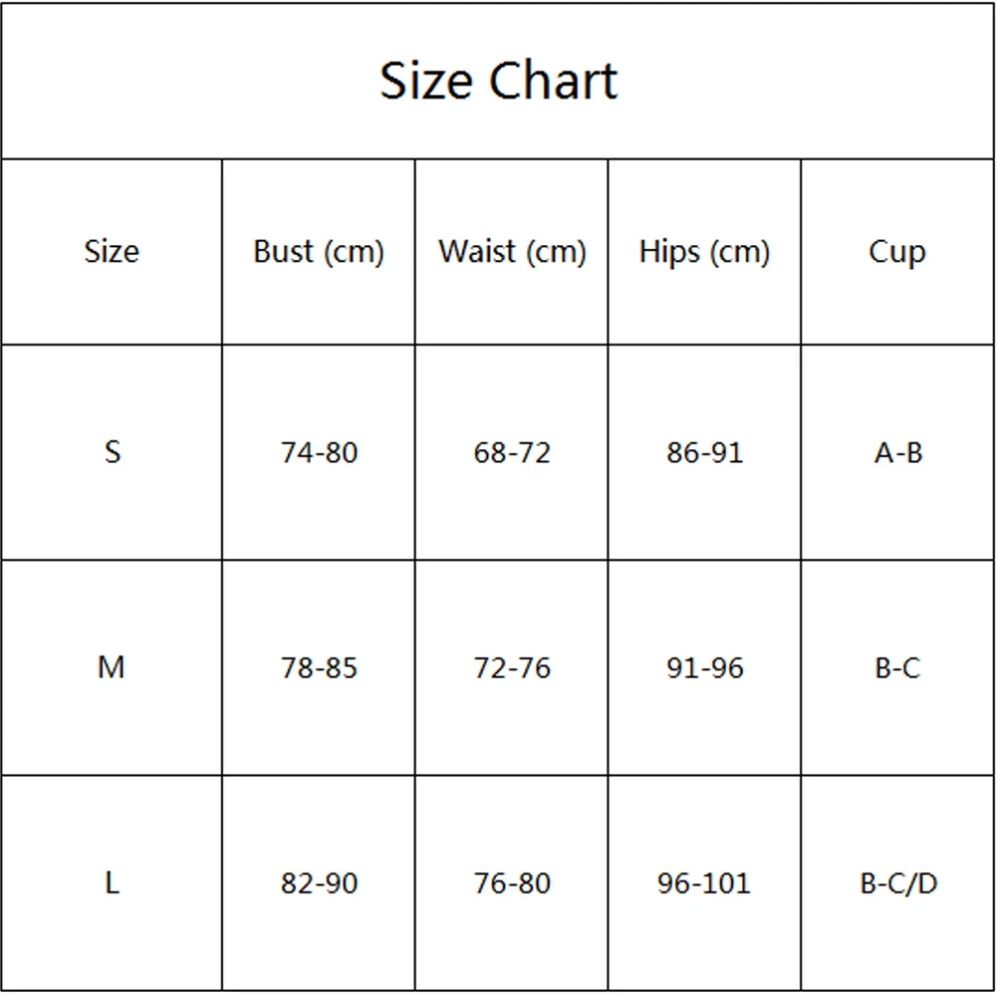Click the size S row label

(112, 452)
